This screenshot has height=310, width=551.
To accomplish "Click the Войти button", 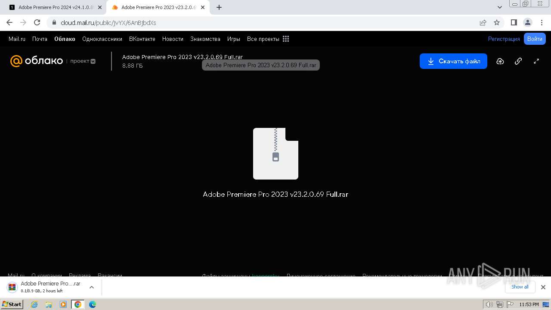I will (535, 39).
